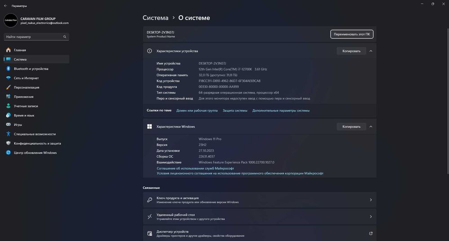This screenshot has width=449, height=241.
Task: Open Ключ продукта и активация chevron
Action: (x=371, y=200)
